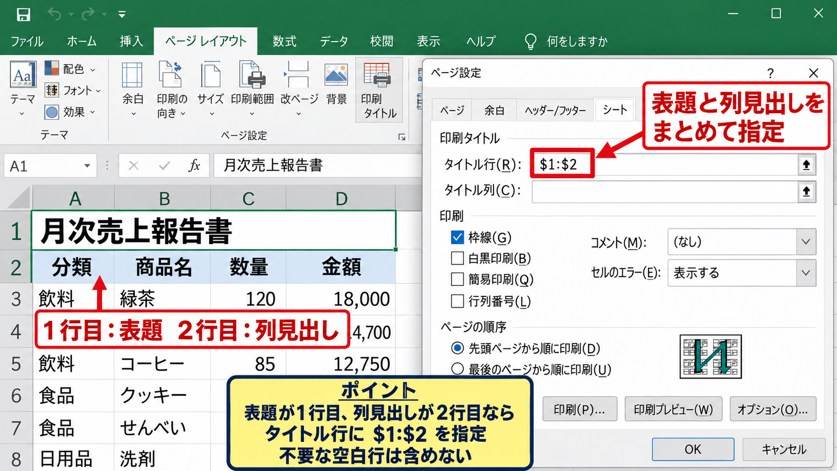Open the セルのエラー dropdown showing 表示する
Viewport: 837px width, 471px height.
pos(741,273)
